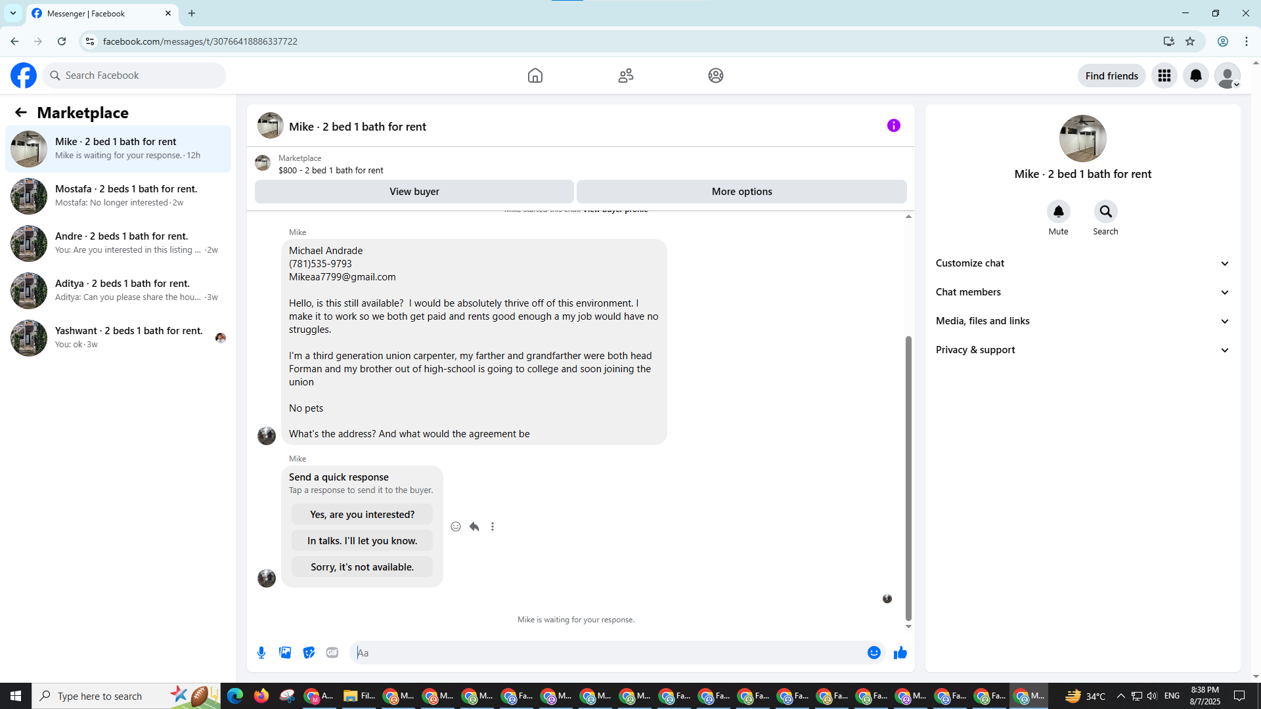This screenshot has width=1261, height=709.
Task: Go to the Home feed icon
Action: [535, 75]
